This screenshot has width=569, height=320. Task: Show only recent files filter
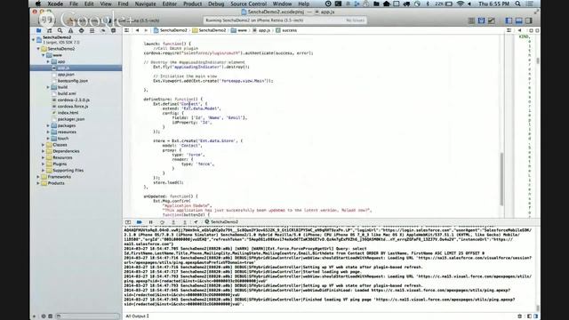coord(44,316)
